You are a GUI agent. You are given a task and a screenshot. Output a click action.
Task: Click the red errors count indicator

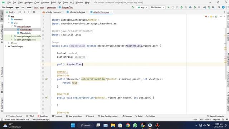pyautogui.click(x=207, y=16)
